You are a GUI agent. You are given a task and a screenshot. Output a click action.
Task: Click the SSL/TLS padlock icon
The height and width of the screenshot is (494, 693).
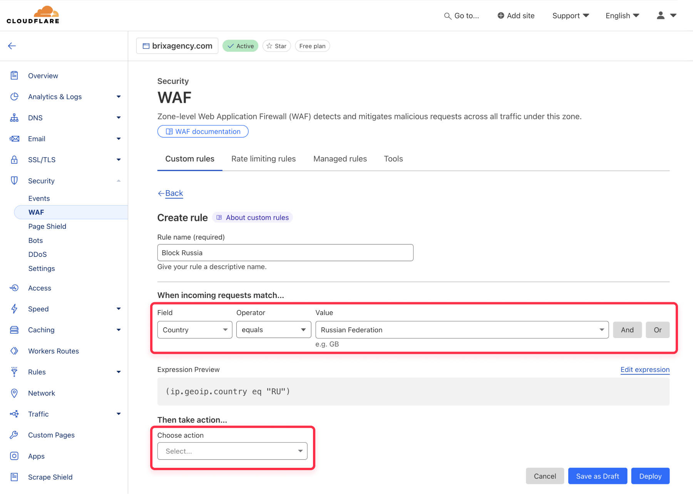click(14, 160)
